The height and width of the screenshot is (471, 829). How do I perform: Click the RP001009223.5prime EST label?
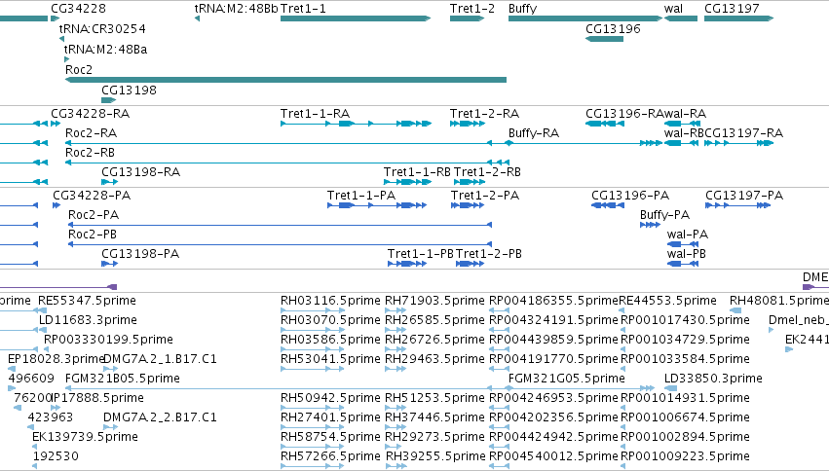click(x=685, y=456)
